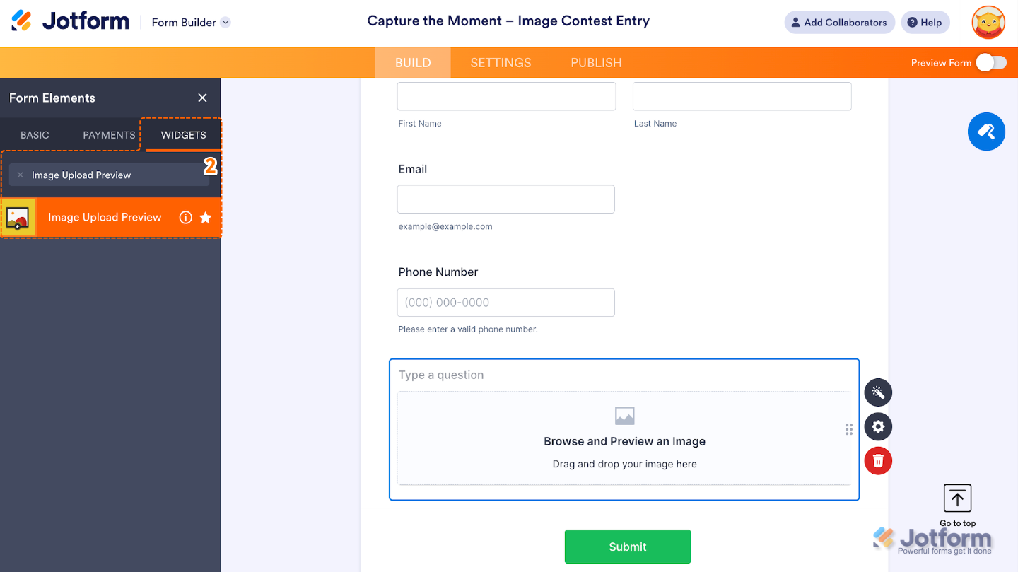
Task: Delete the selected field with the trash icon
Action: 878,460
